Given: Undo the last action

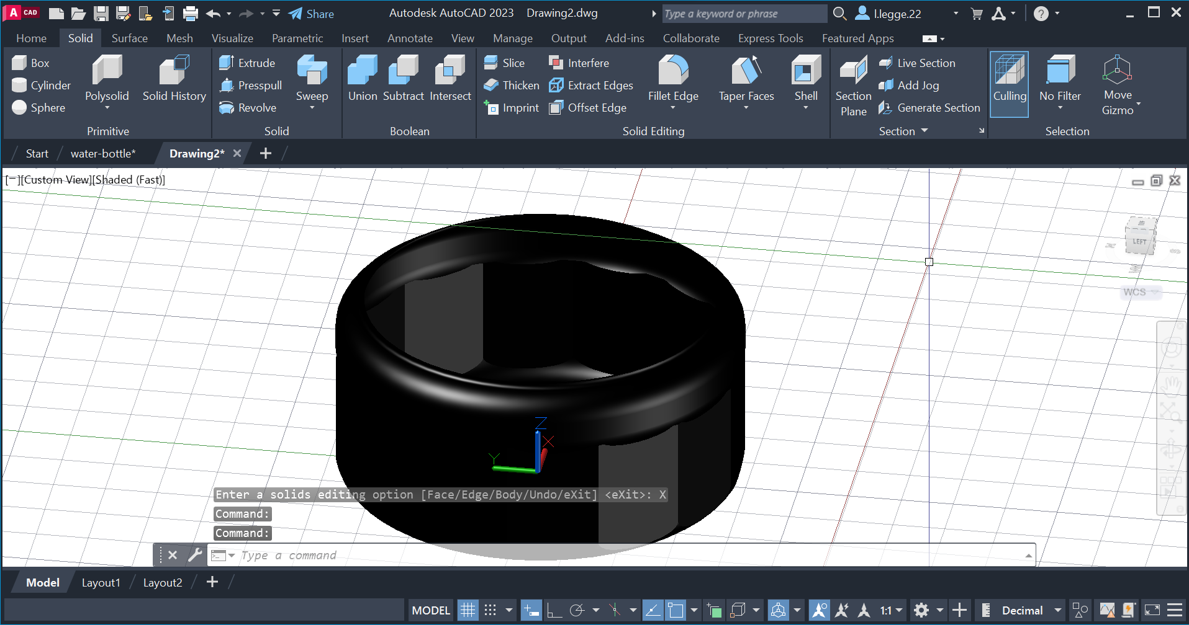Looking at the screenshot, I should (x=213, y=13).
